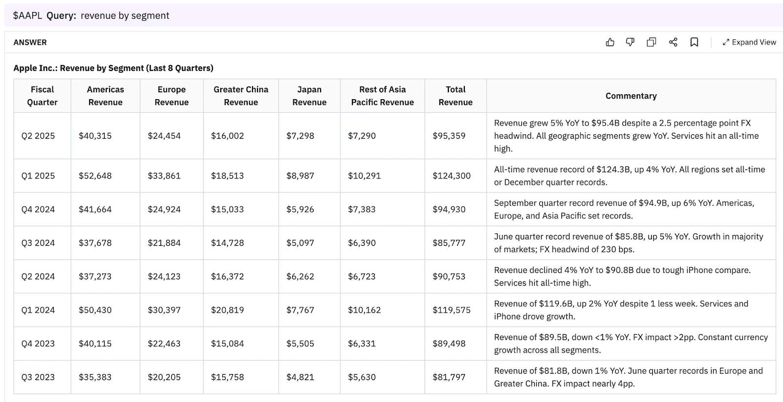Screen dimensions: 783x402
Task: Click the Americas Revenue column header
Action: tap(105, 96)
